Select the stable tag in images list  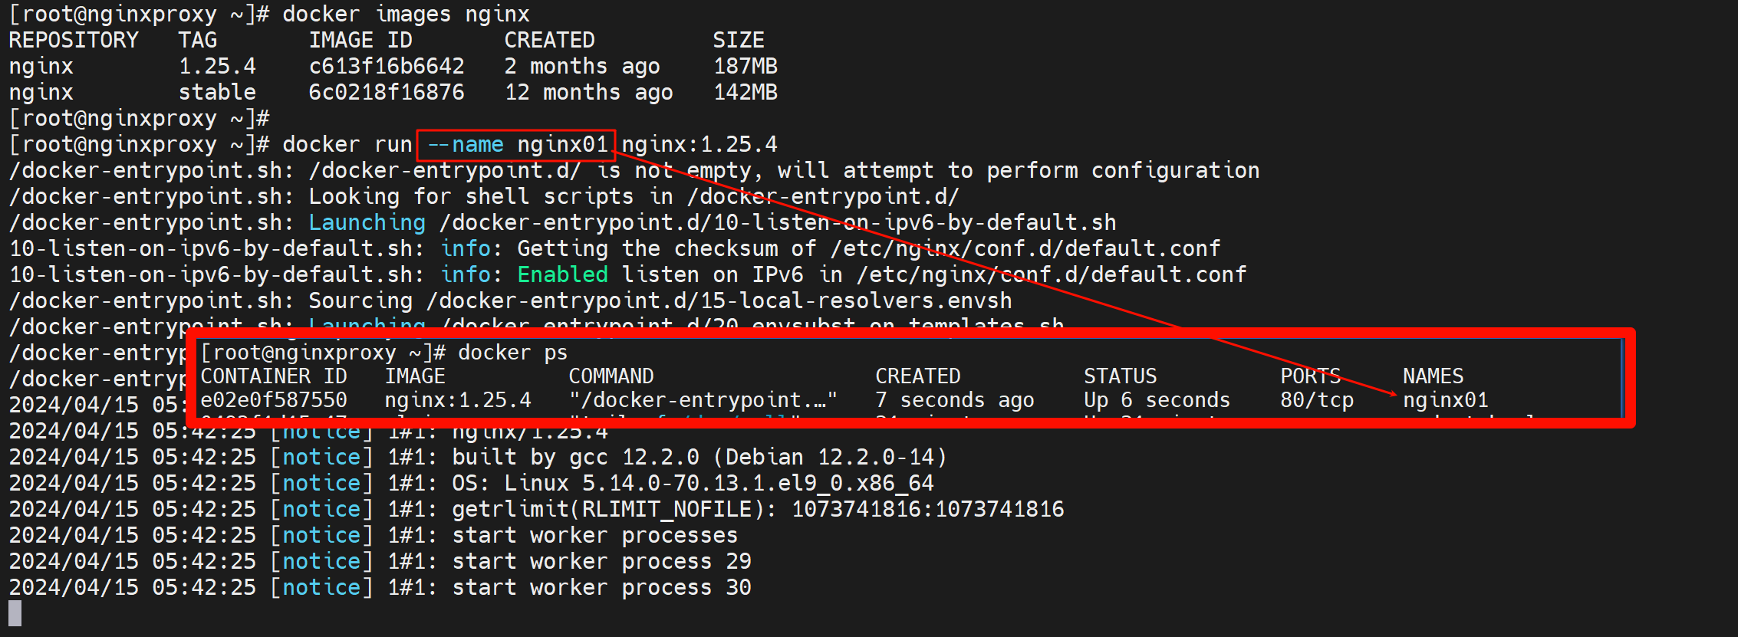coord(217,93)
